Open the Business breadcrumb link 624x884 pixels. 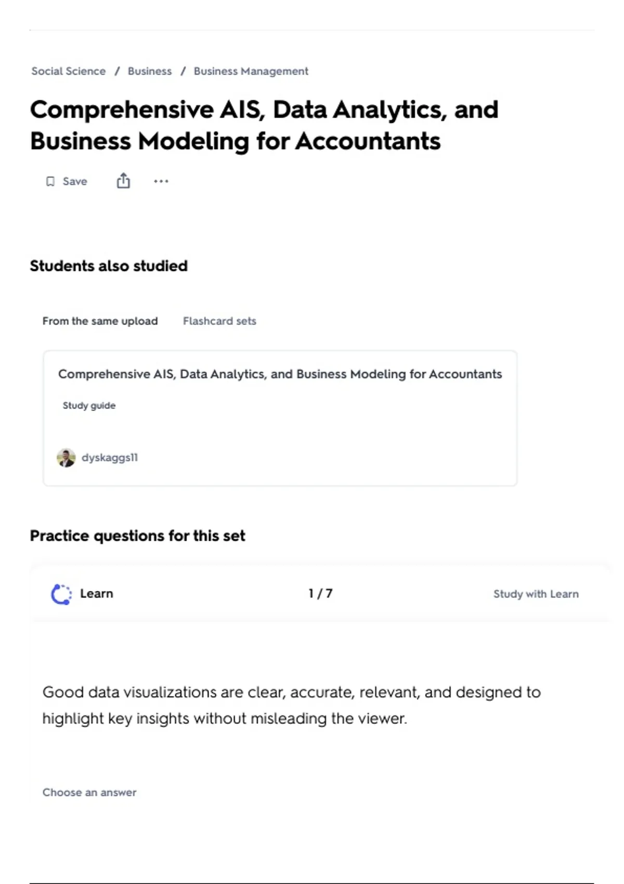coord(150,71)
